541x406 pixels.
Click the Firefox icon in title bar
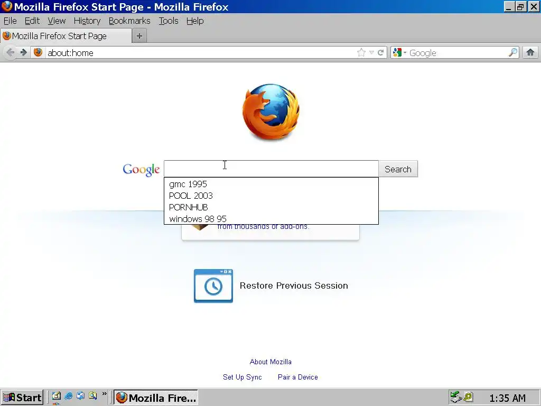click(x=7, y=6)
